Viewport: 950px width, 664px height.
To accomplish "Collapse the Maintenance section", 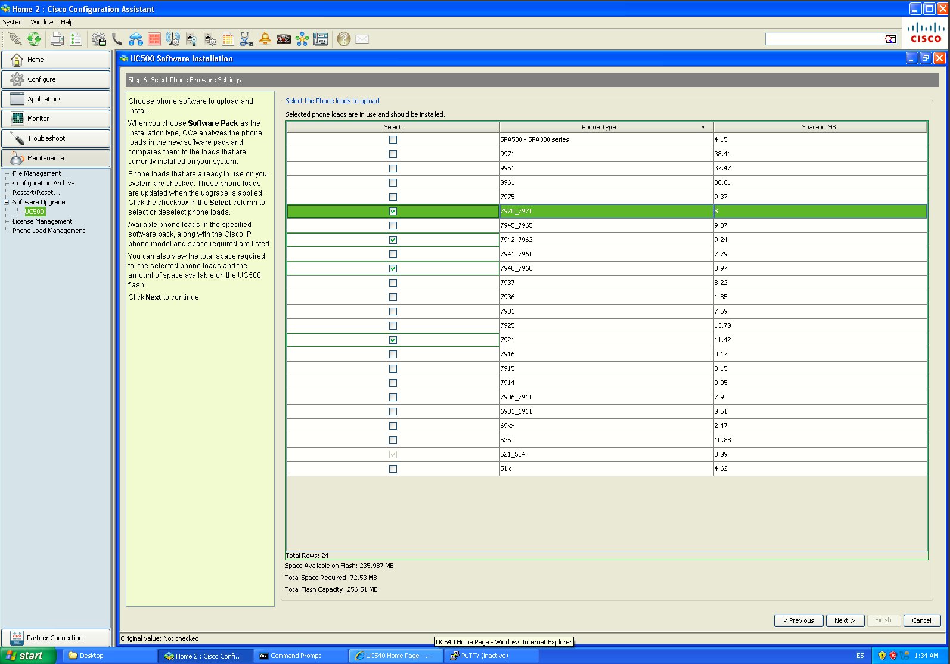I will [x=55, y=158].
